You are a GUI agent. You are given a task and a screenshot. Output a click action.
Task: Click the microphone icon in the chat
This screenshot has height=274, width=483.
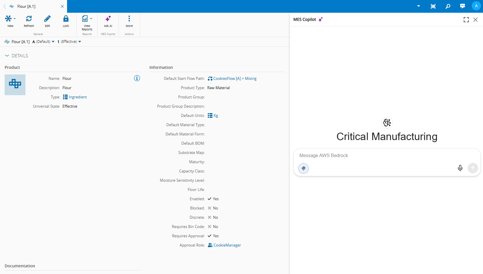[460, 168]
